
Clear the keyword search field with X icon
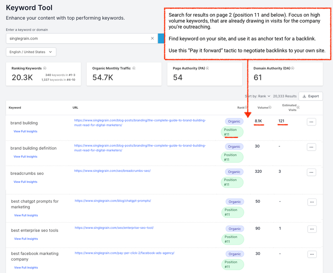click(152, 38)
